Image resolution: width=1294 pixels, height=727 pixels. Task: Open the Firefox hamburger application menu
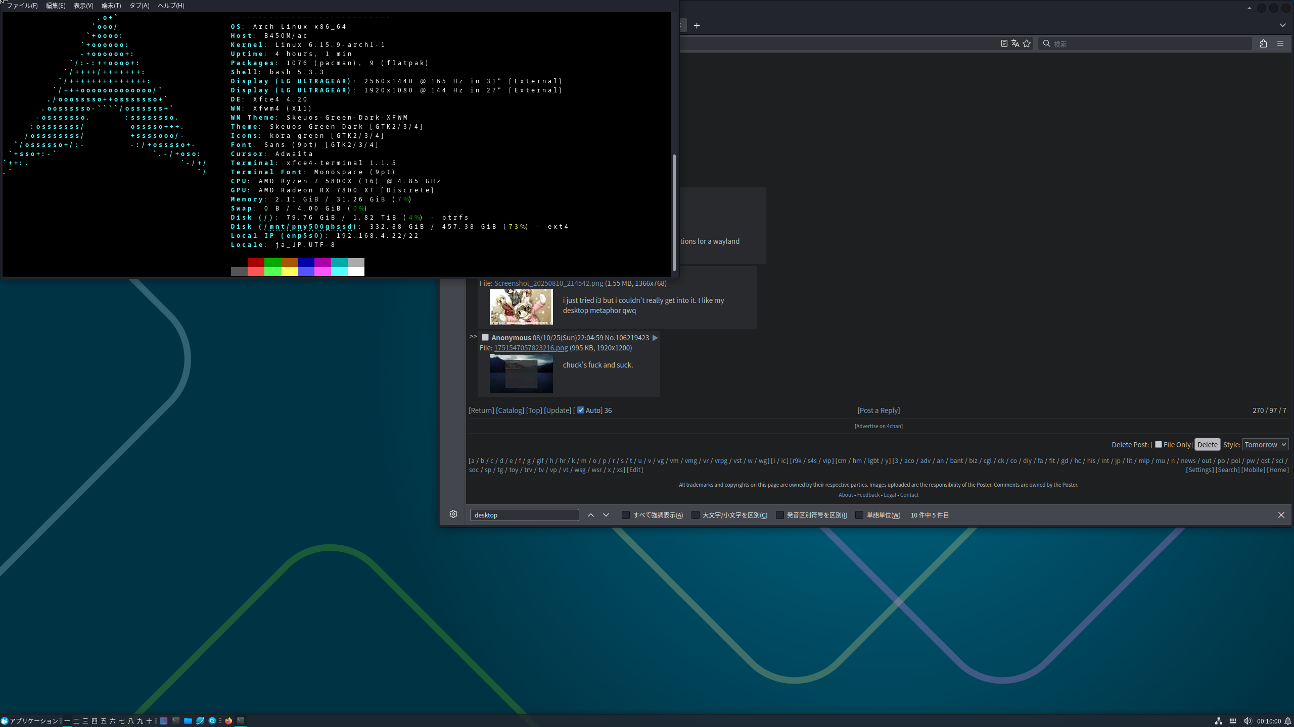point(1280,43)
